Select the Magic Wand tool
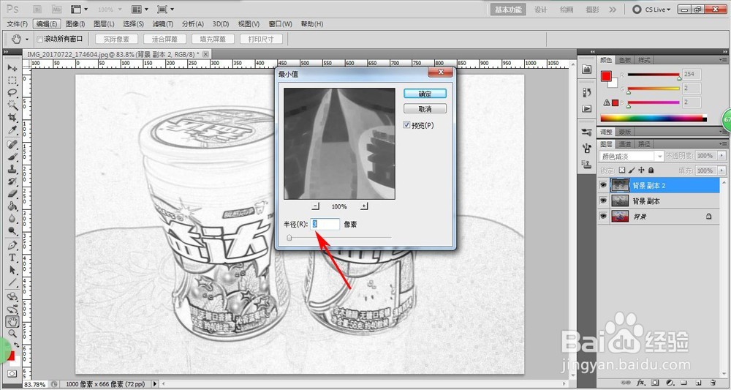Viewport: 731px width, 390px height. (x=12, y=105)
